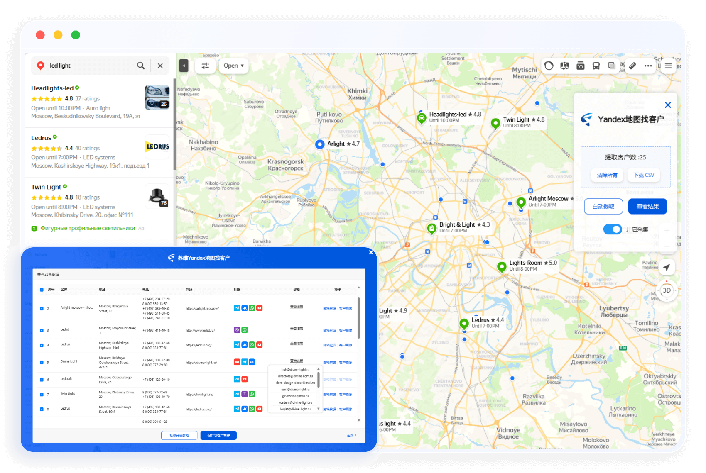Image resolution: width=706 pixels, height=473 pixels.
Task: Click the search magnifier icon
Action: 141,66
